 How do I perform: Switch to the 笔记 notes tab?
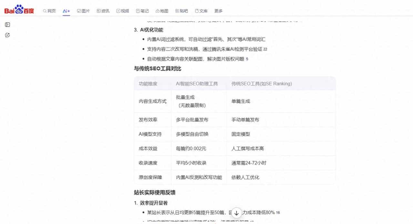[x=142, y=11]
